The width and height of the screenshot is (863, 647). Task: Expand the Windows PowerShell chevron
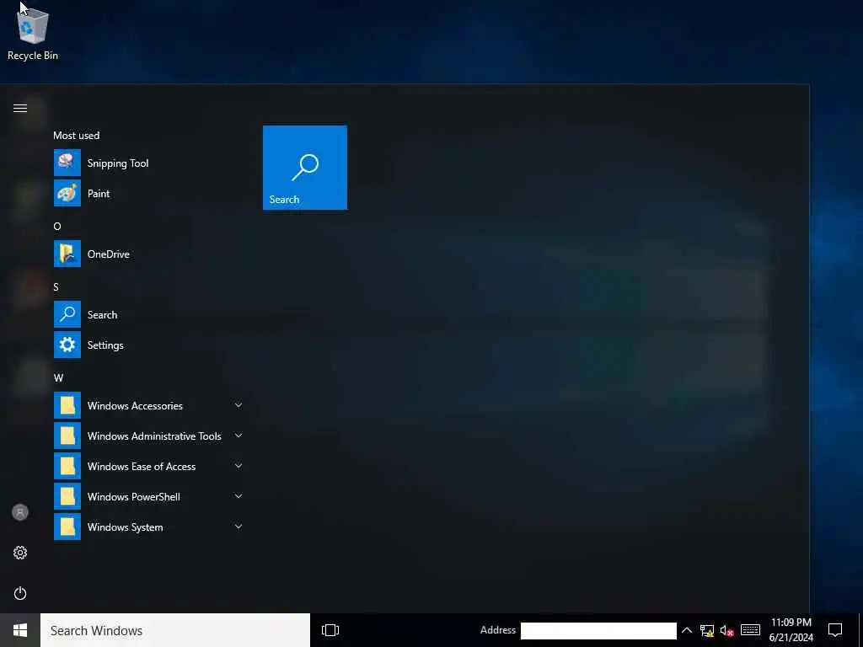pos(239,496)
